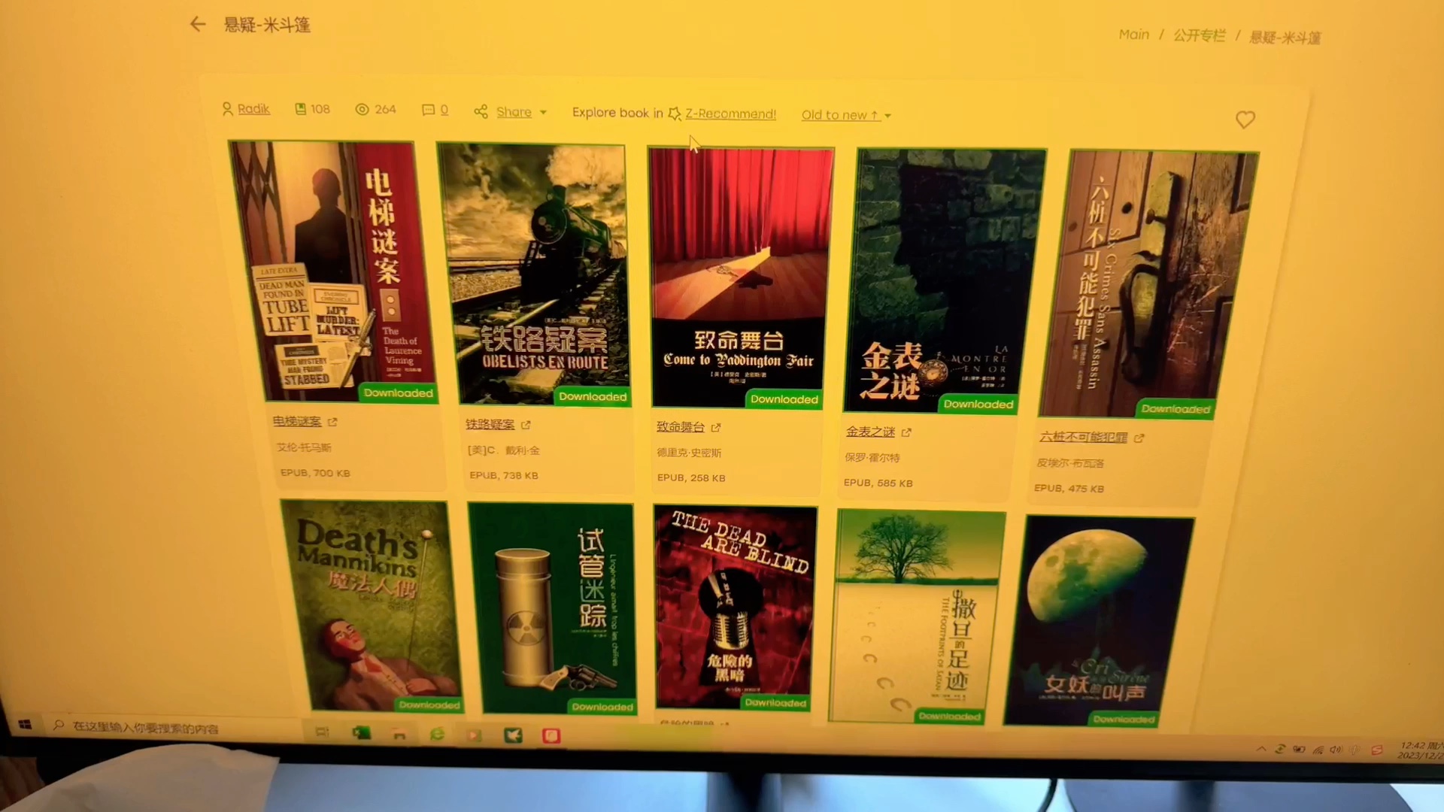
Task: Open the 六桩不可能犯罪 book cover
Action: coord(1148,285)
